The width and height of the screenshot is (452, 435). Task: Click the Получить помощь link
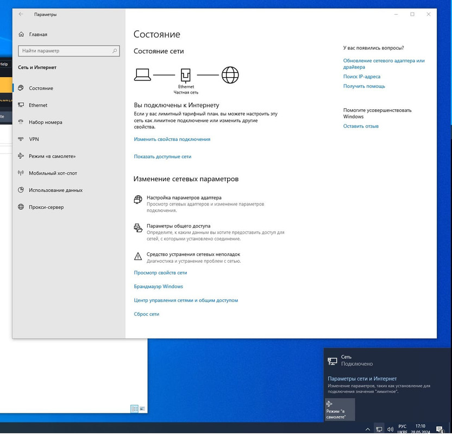tap(364, 86)
